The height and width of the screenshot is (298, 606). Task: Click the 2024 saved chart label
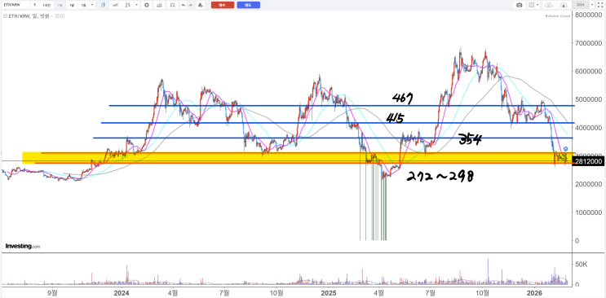click(x=581, y=5)
